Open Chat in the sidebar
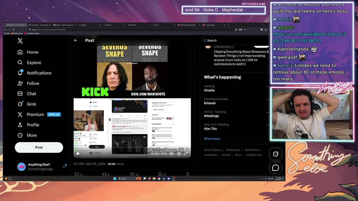This screenshot has height=201, width=358. tap(27, 94)
